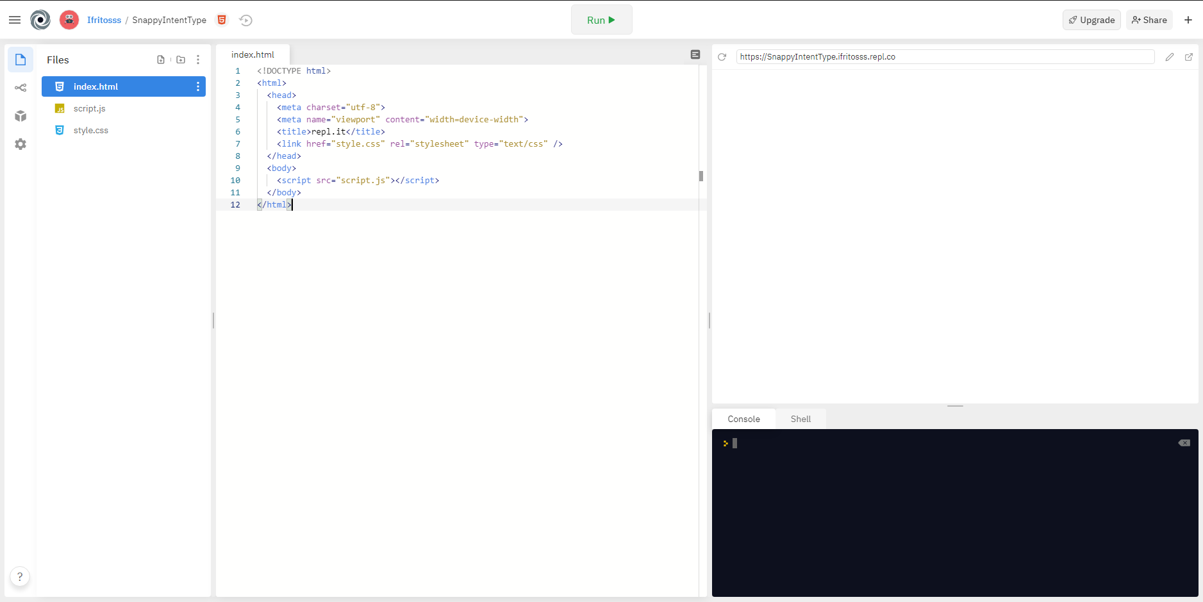Click the title tag line repl.it
The image size is (1203, 602).
pyautogui.click(x=331, y=132)
